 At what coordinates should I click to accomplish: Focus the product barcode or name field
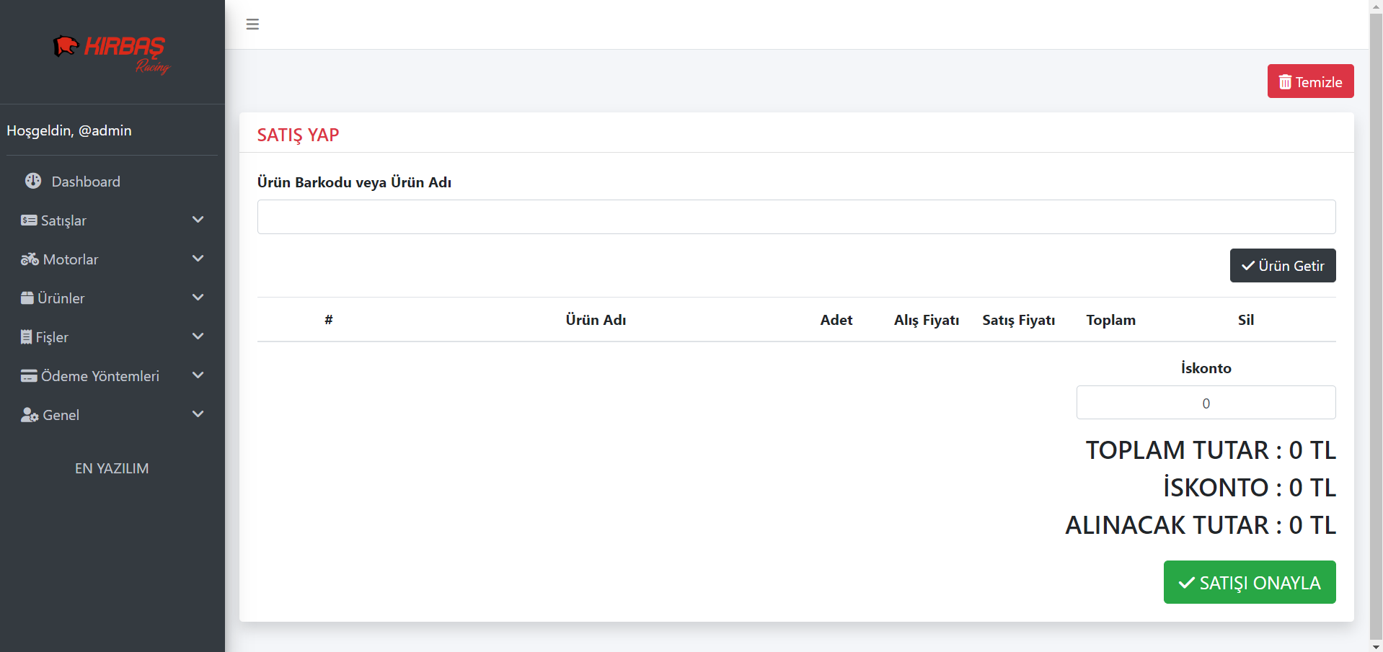796,217
